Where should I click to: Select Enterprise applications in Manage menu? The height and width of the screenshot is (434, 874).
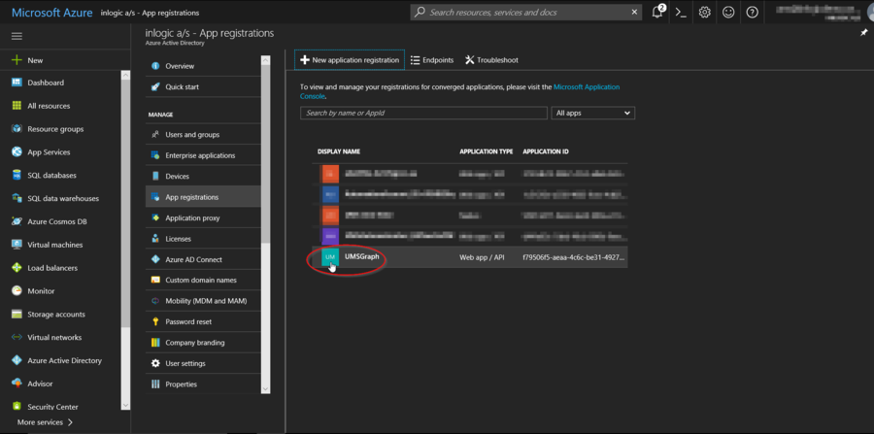coord(200,155)
